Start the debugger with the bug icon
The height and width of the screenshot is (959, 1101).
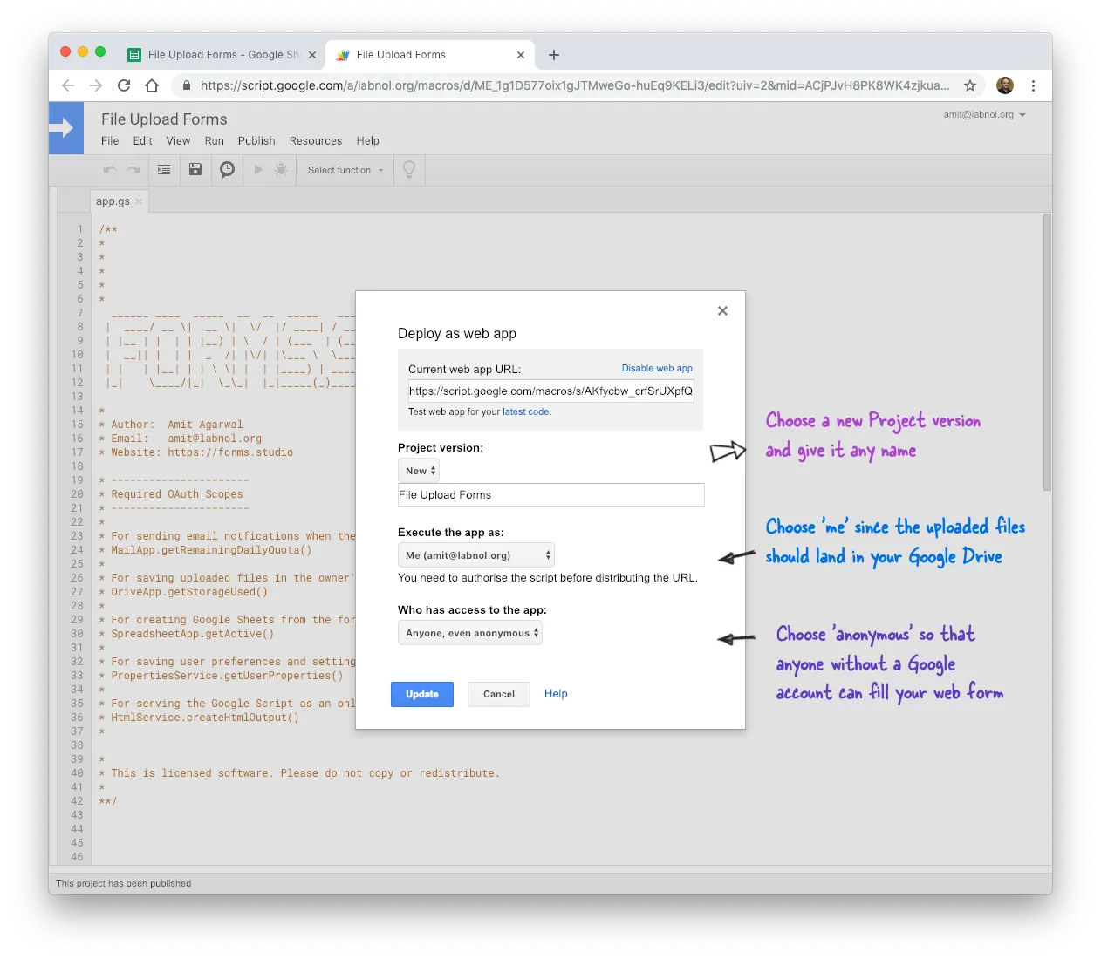pyautogui.click(x=281, y=169)
